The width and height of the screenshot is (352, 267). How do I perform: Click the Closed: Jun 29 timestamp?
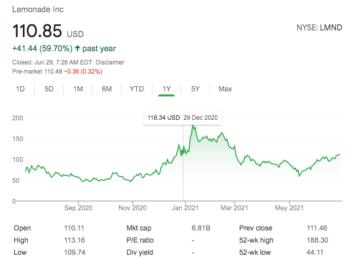tap(52, 62)
